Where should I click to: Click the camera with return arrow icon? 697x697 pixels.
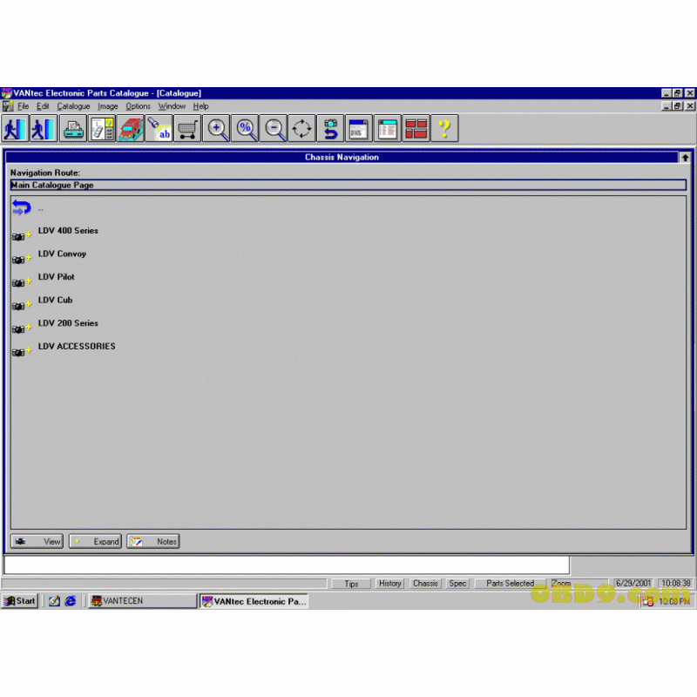coord(330,129)
